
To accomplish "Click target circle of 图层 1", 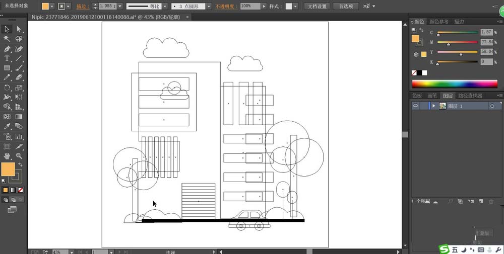I will (492, 106).
